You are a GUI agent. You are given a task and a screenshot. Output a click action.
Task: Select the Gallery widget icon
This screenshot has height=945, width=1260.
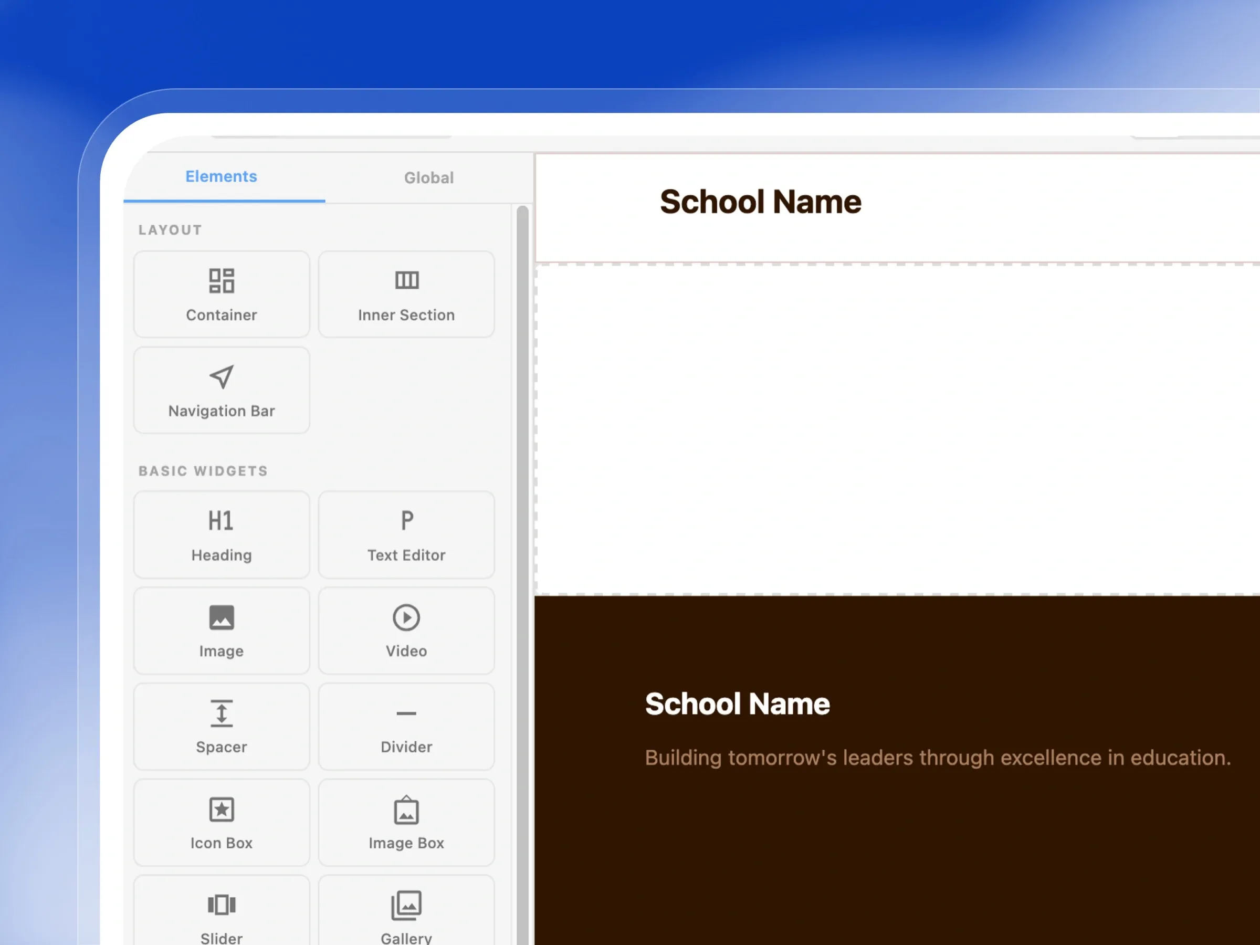[x=406, y=905]
